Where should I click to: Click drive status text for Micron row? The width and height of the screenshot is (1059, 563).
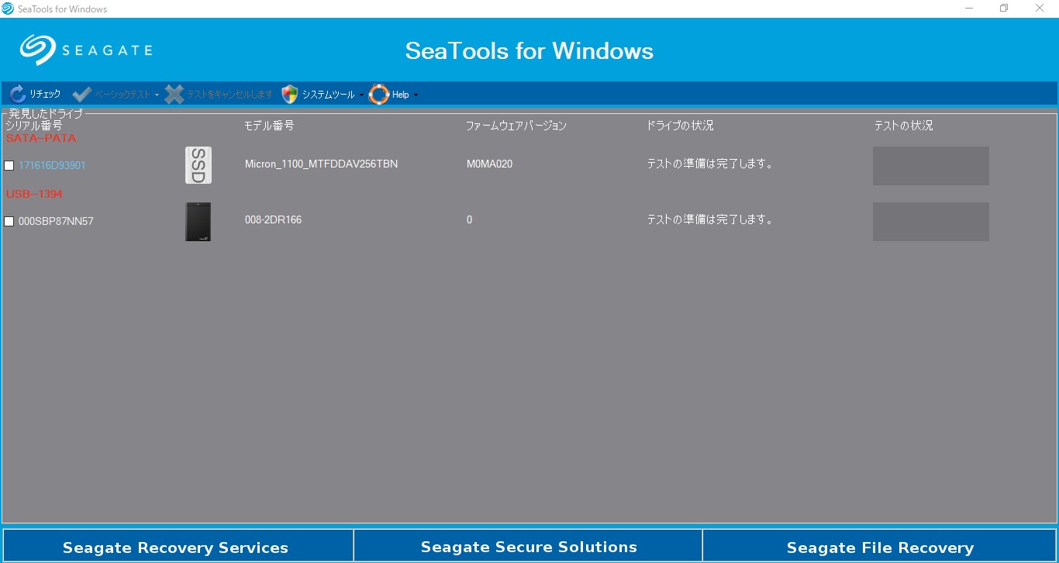coord(710,164)
